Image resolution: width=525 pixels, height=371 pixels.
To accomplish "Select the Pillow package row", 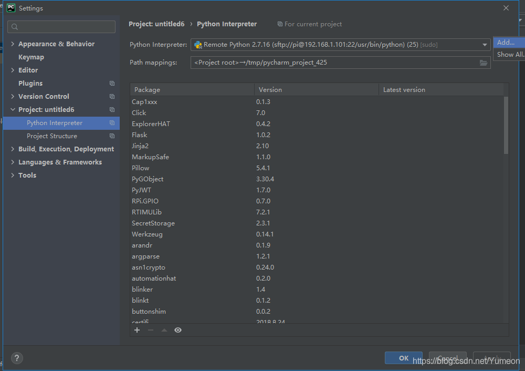I will coord(317,168).
